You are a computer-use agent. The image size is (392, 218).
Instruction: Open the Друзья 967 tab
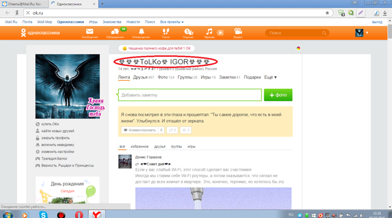[144, 77]
